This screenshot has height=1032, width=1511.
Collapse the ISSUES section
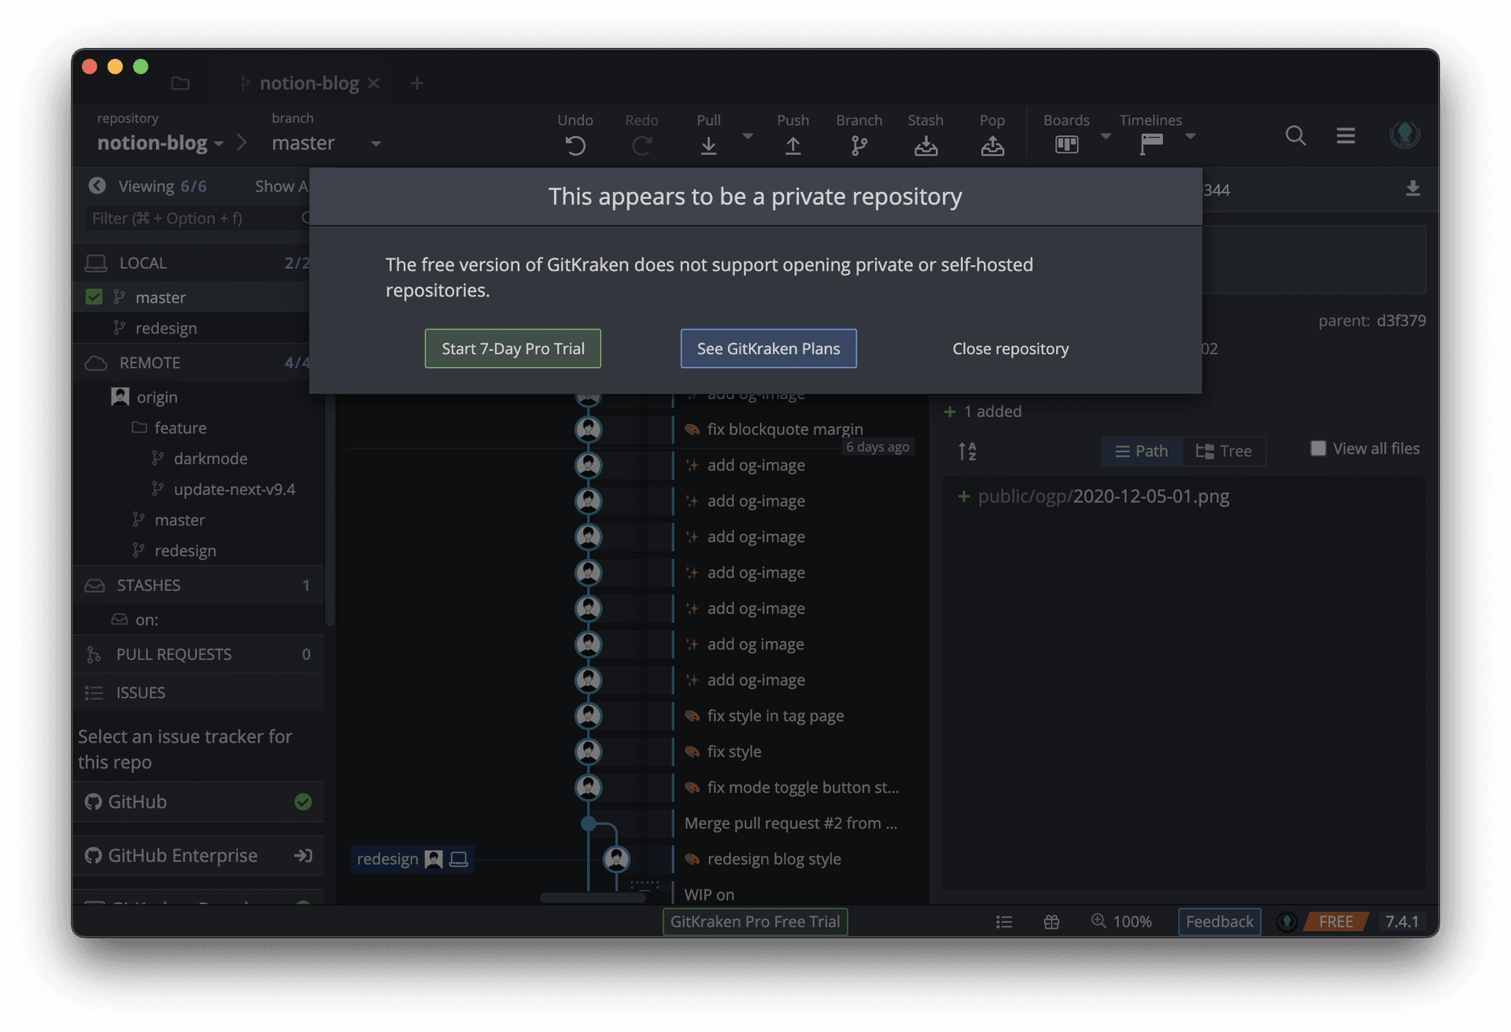pyautogui.click(x=198, y=692)
